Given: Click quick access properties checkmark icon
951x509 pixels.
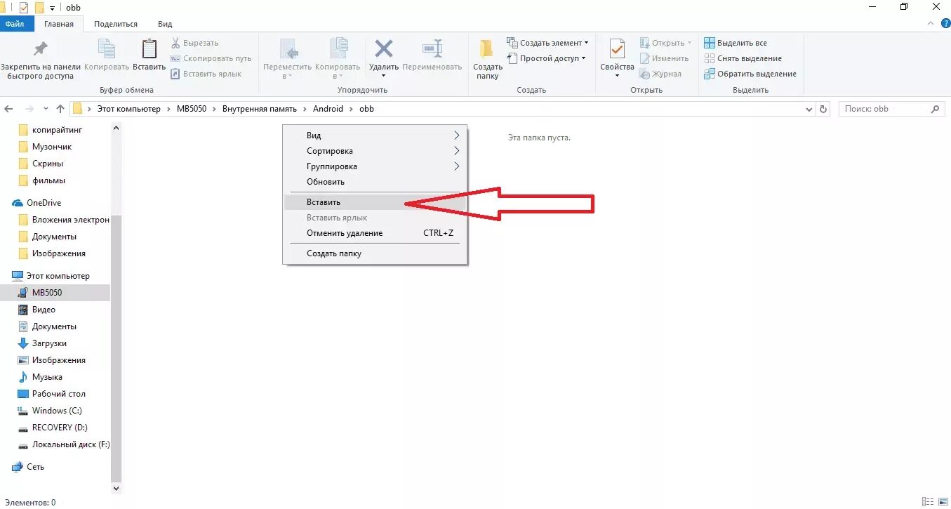Looking at the screenshot, I should pos(24,8).
